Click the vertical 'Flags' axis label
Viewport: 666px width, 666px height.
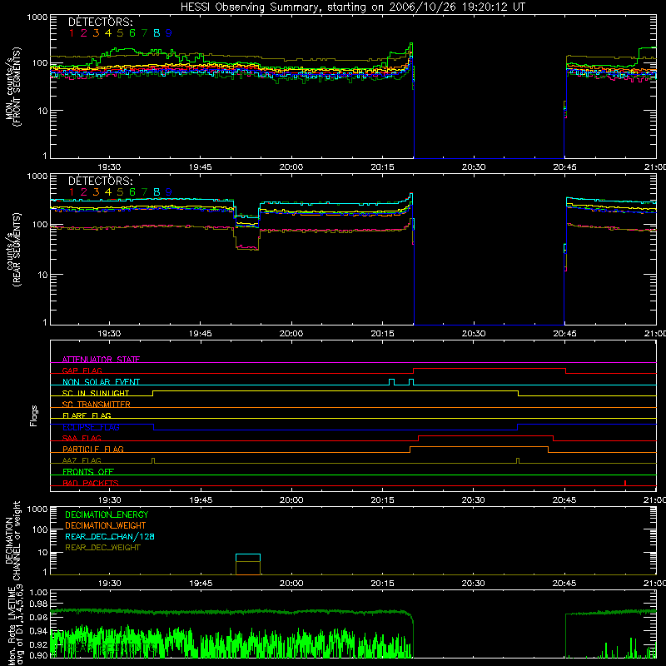click(33, 415)
